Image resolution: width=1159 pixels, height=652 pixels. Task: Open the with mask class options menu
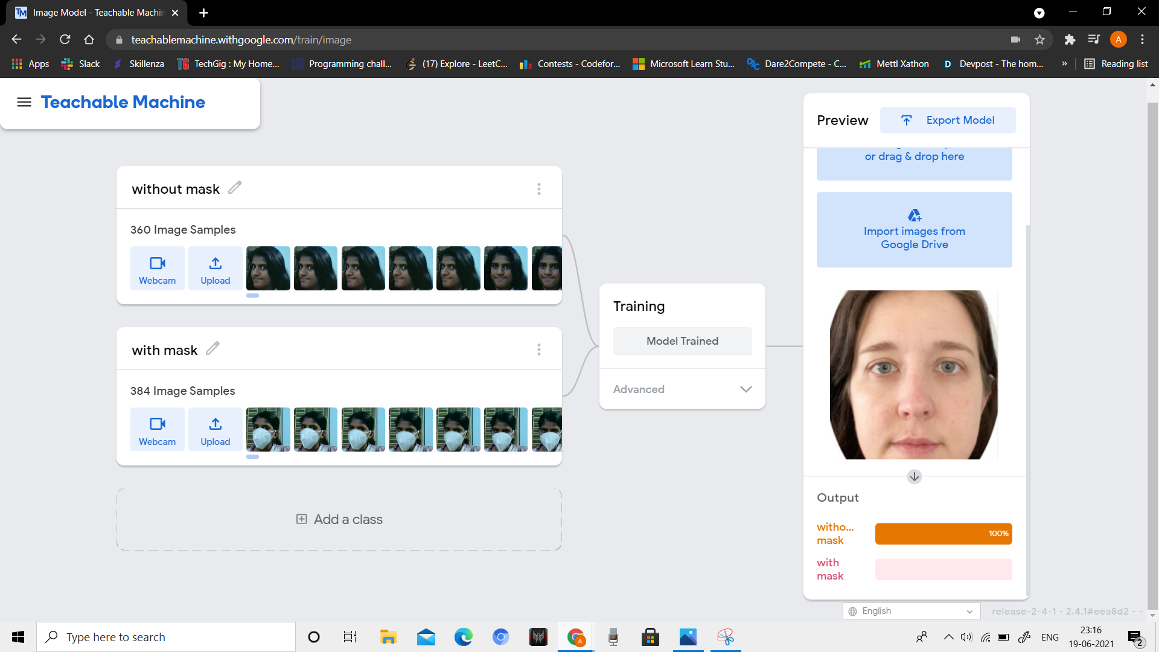click(x=538, y=350)
